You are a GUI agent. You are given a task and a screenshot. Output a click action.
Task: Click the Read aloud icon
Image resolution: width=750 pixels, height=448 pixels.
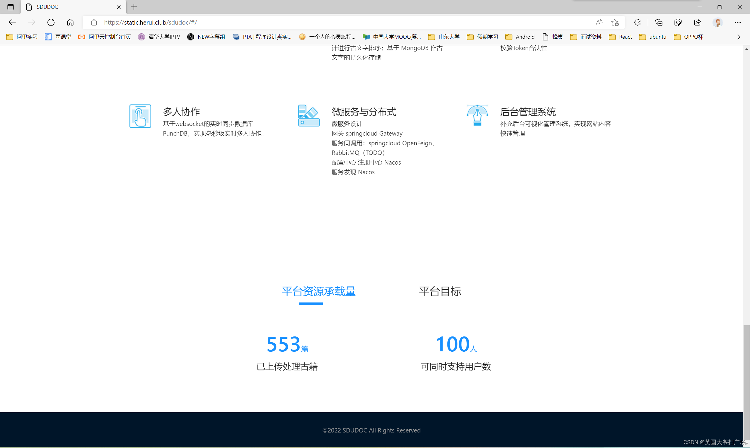point(599,22)
